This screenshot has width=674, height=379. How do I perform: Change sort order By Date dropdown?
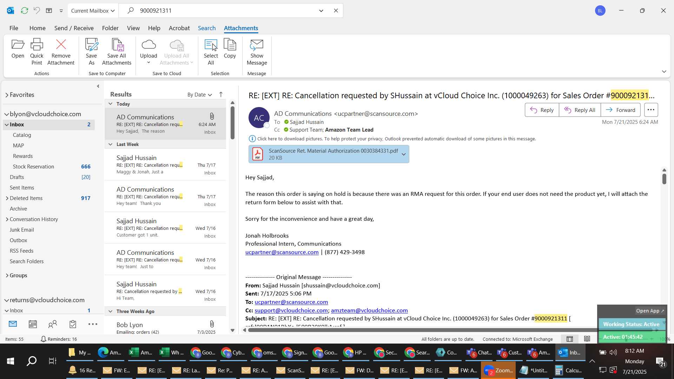(199, 95)
